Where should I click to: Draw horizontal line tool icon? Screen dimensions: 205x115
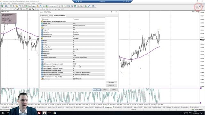pyautogui.click(x=12, y=9)
